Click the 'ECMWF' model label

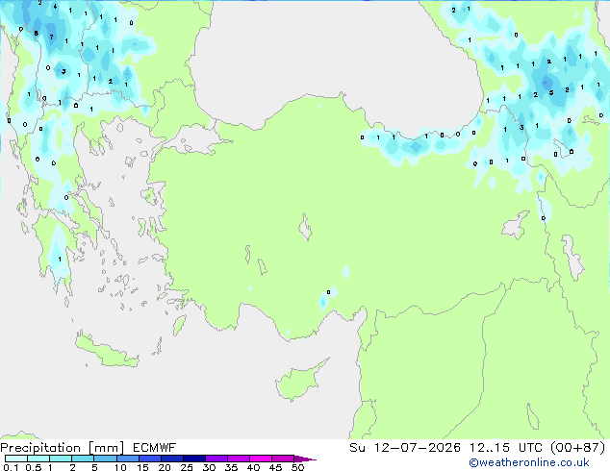(155, 448)
